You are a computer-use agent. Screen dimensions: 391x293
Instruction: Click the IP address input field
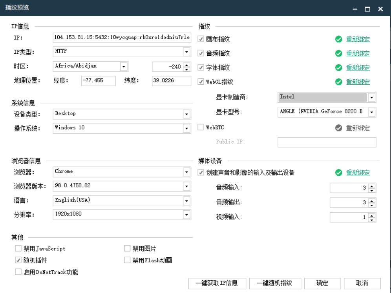pyautogui.click(x=122, y=38)
